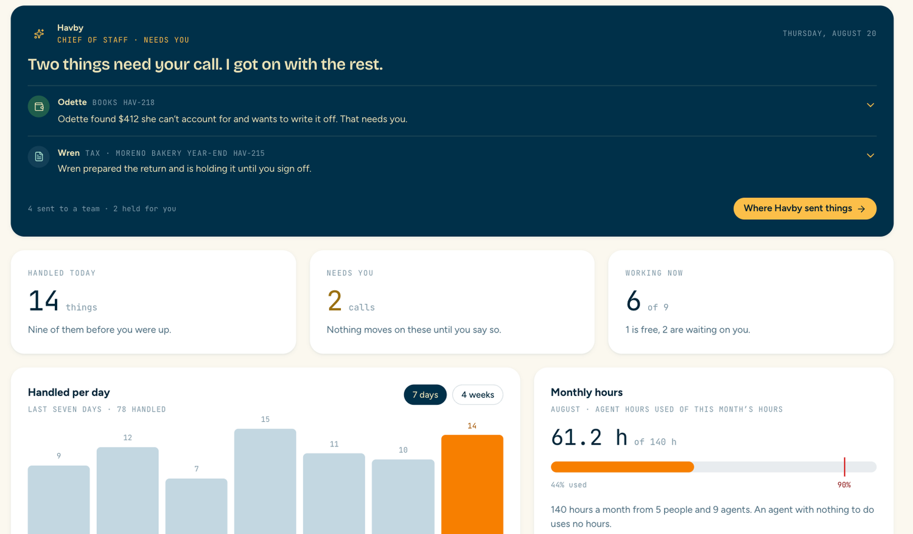Expand the Odette HAV-218 item chevron
The image size is (913, 534).
(870, 105)
